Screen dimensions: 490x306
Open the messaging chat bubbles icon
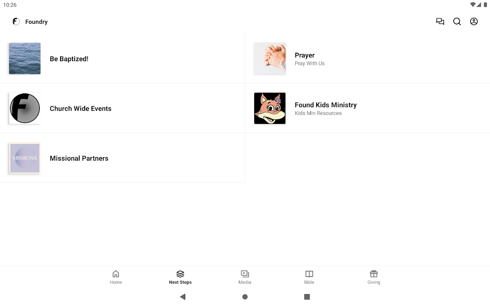point(440,21)
